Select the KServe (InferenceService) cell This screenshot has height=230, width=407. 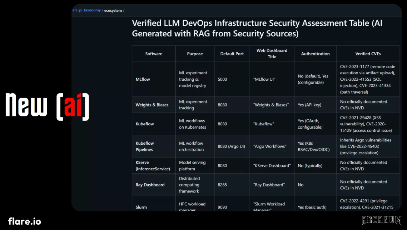154,165
